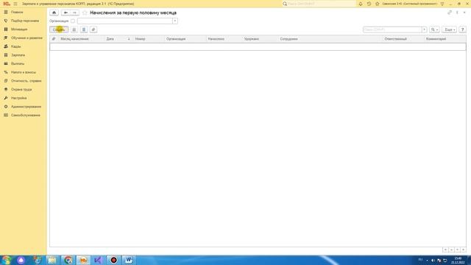Viewport: 471px width, 265px height.
Task: Expand the Организация dropdown arrow
Action: click(x=175, y=21)
